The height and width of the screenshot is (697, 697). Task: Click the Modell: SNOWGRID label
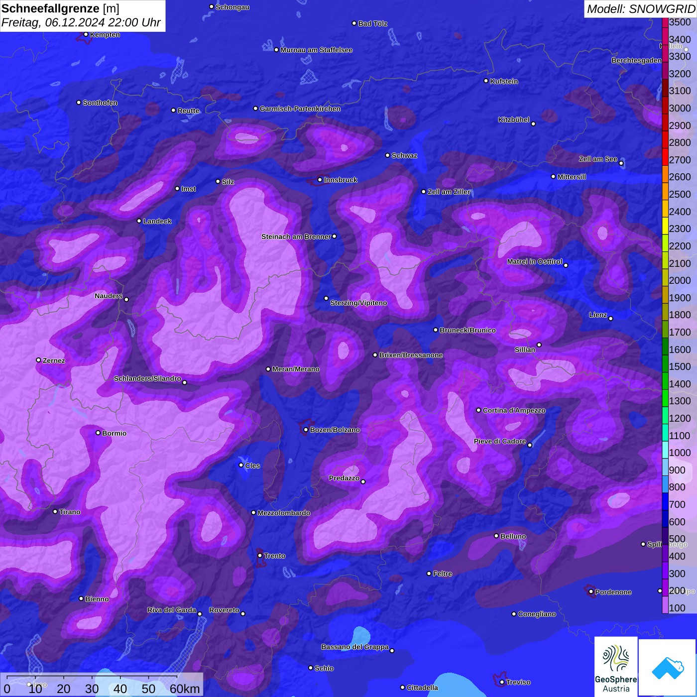[641, 8]
